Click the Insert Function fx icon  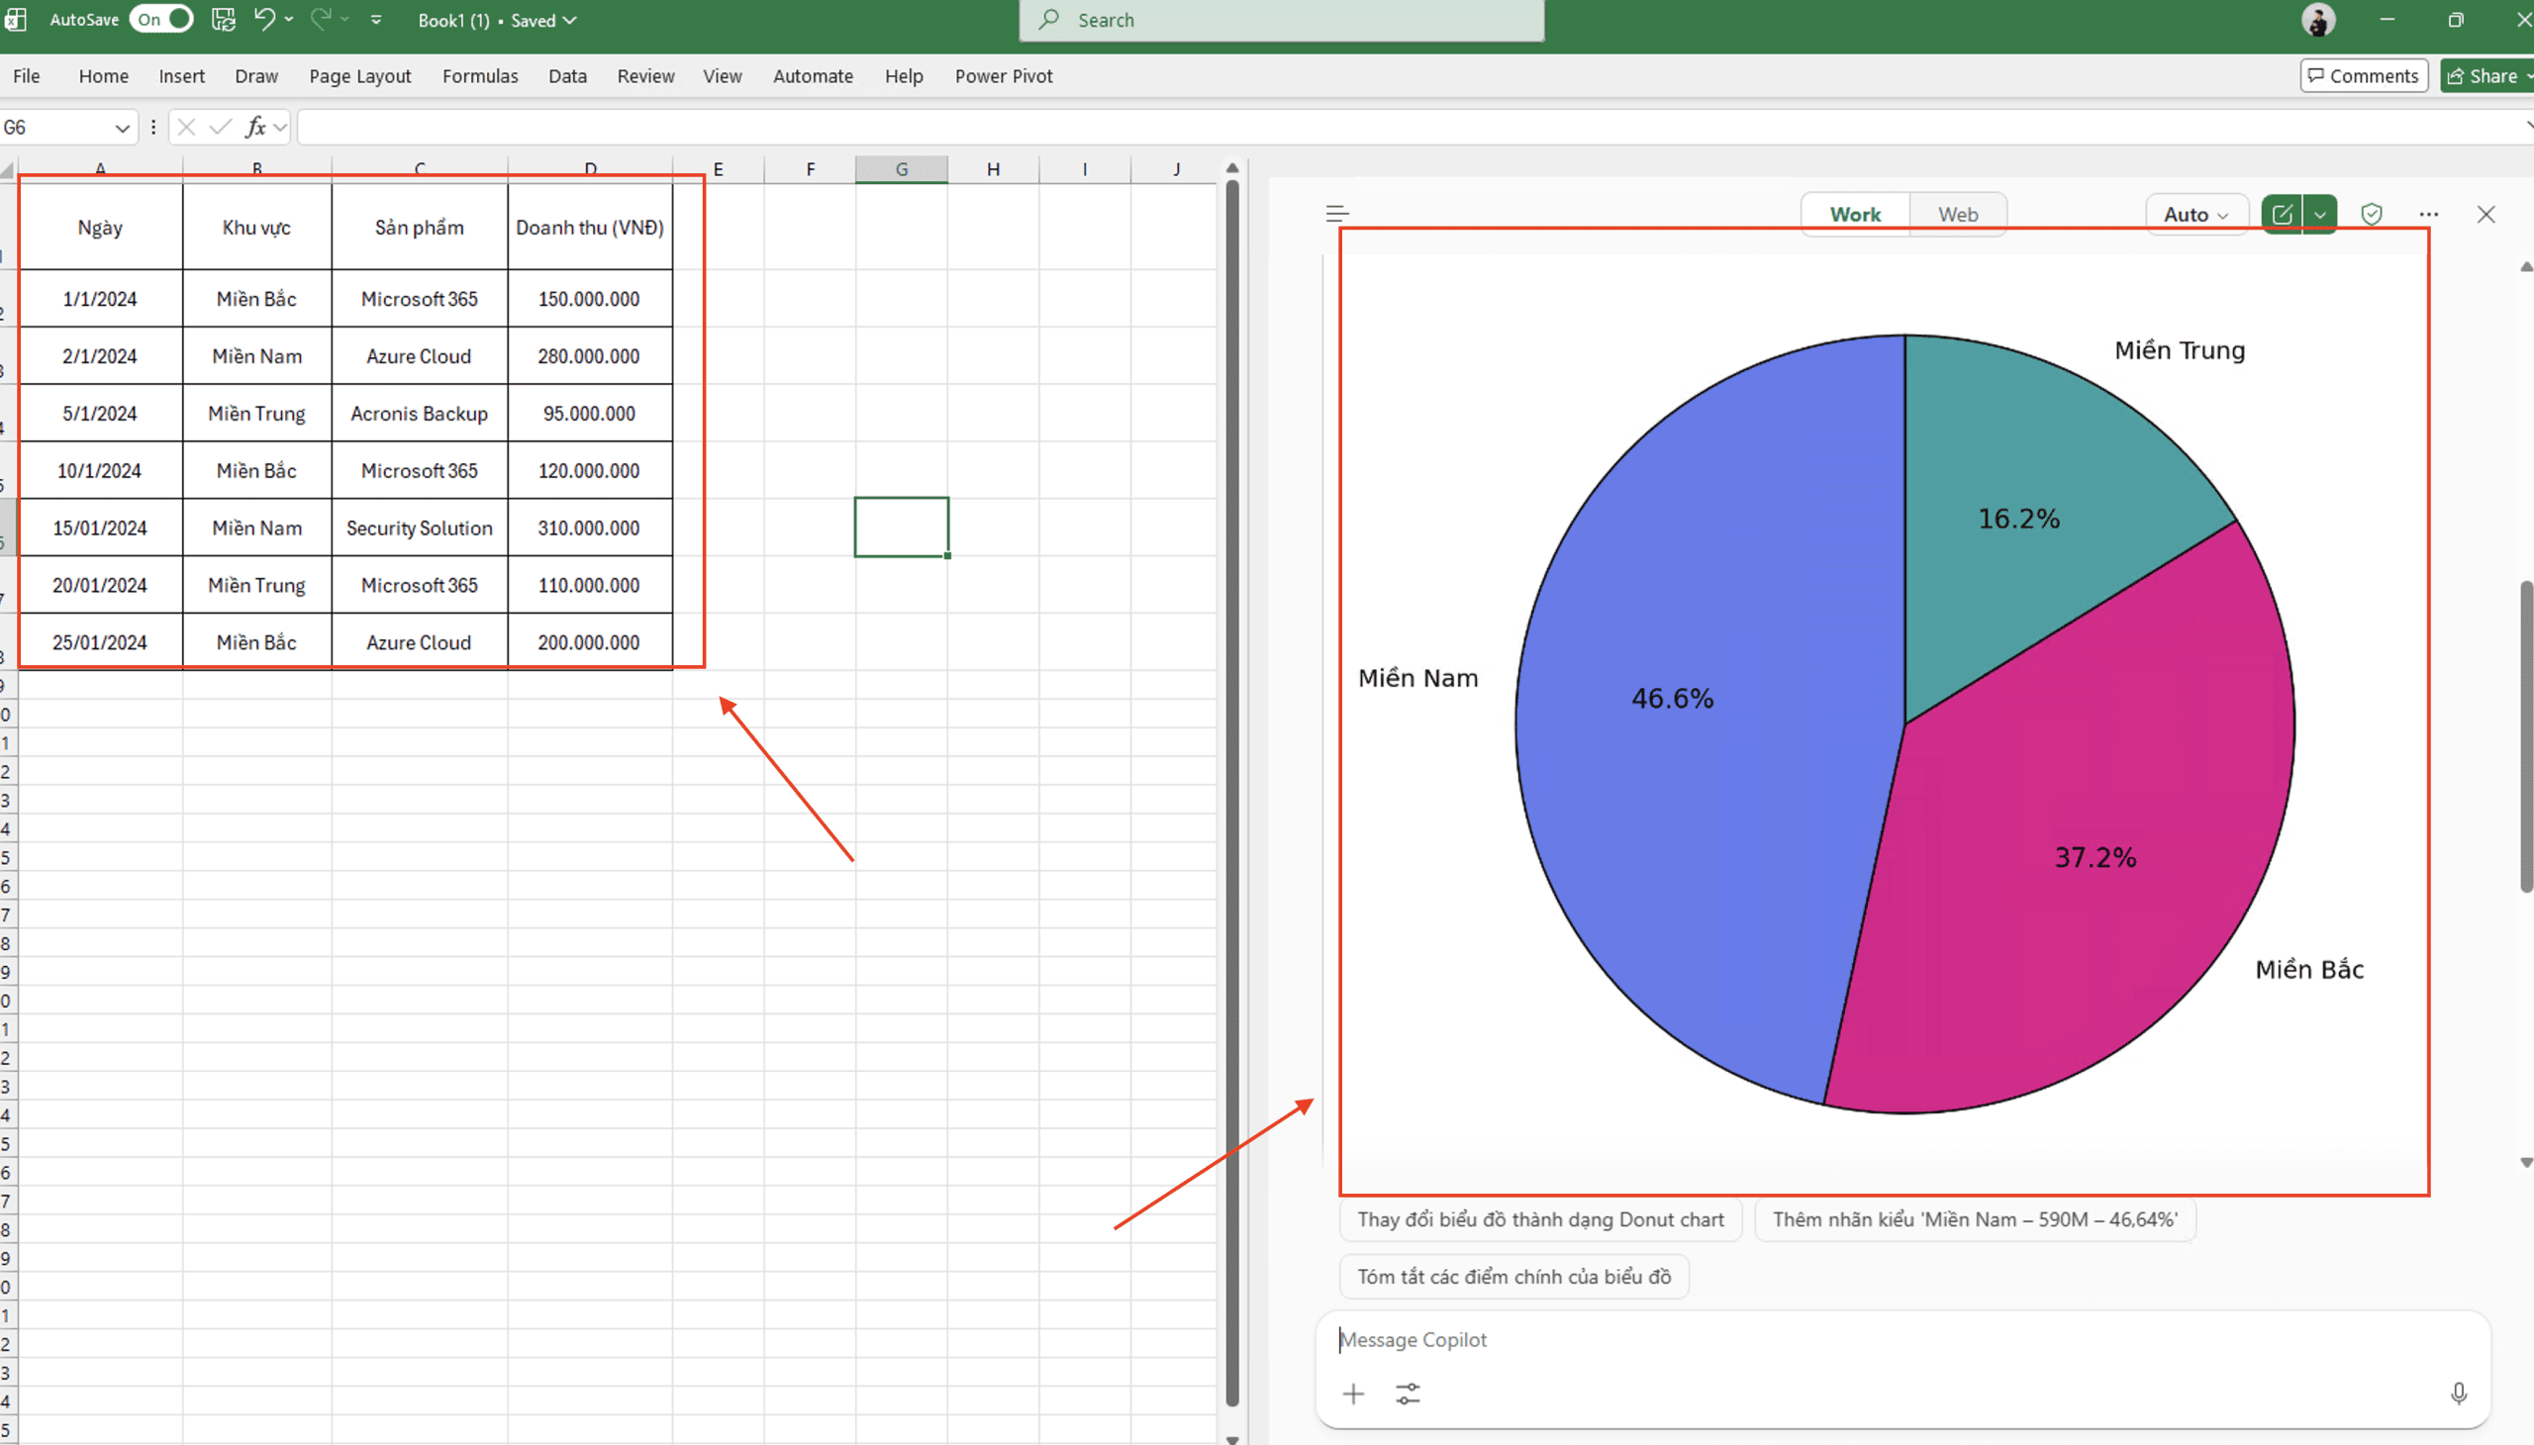[255, 127]
